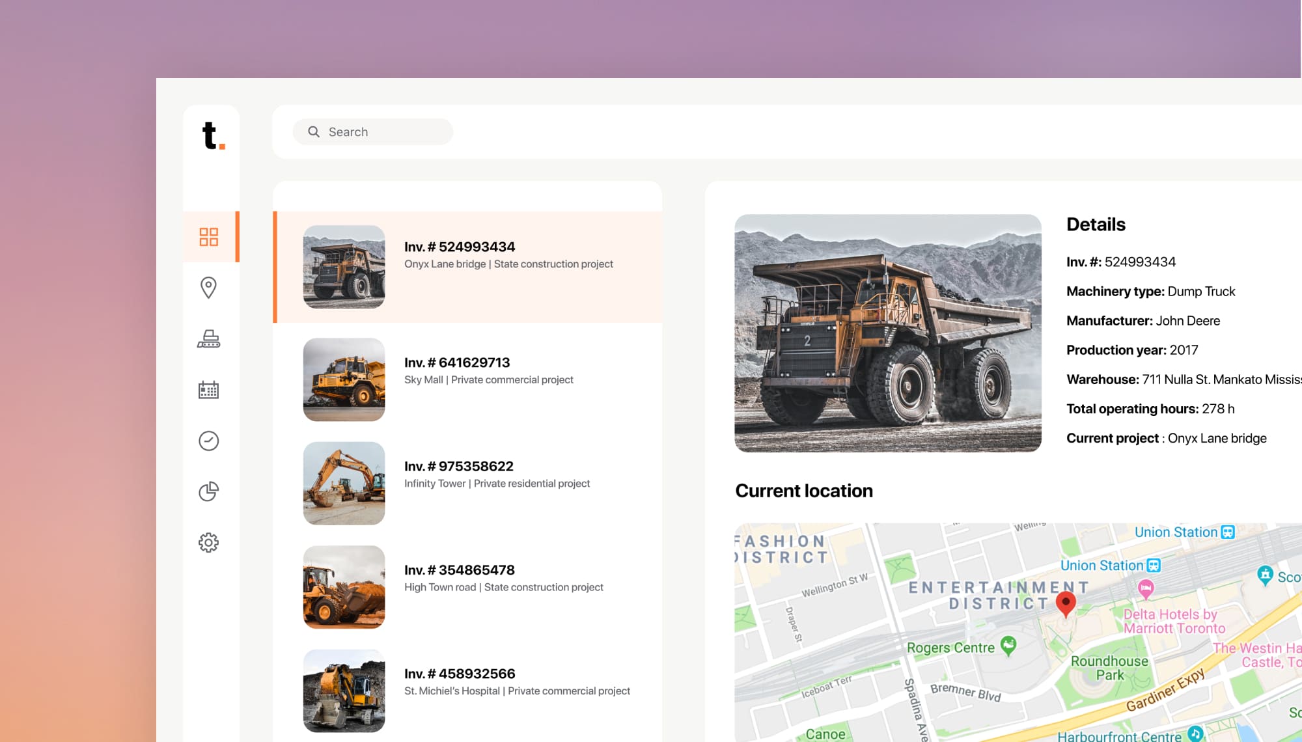This screenshot has height=742, width=1302.
Task: Click the High Town road loader thumbnail
Action: (x=344, y=587)
